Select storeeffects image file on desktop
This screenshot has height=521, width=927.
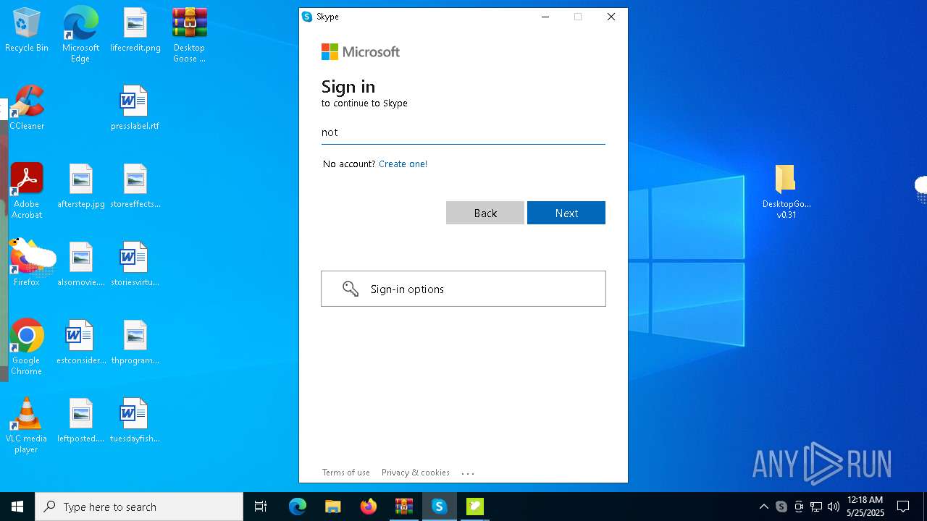pos(135,187)
